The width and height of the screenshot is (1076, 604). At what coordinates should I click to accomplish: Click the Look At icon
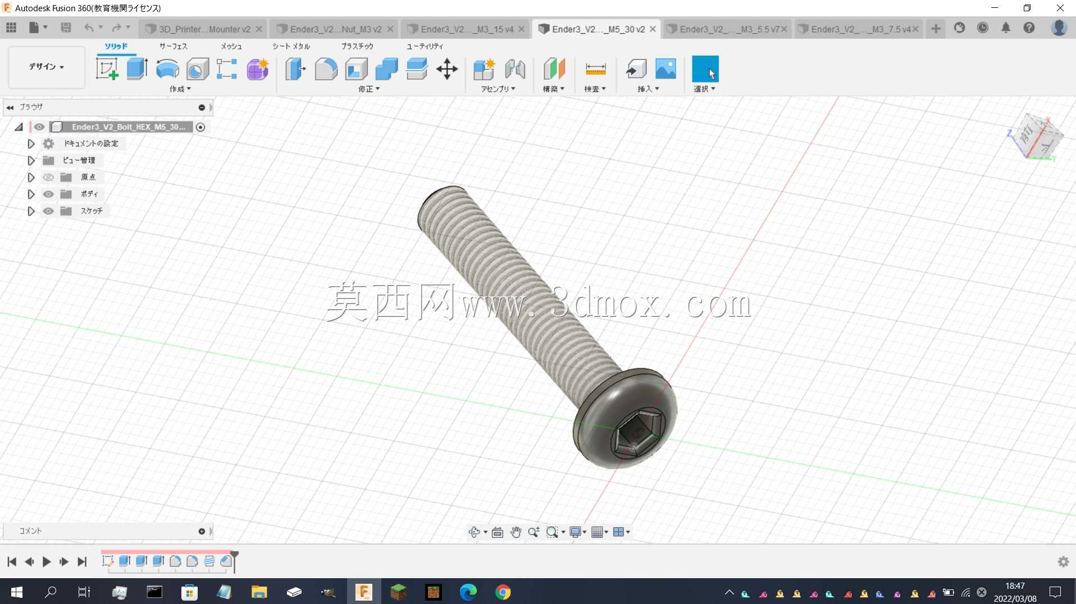[498, 532]
